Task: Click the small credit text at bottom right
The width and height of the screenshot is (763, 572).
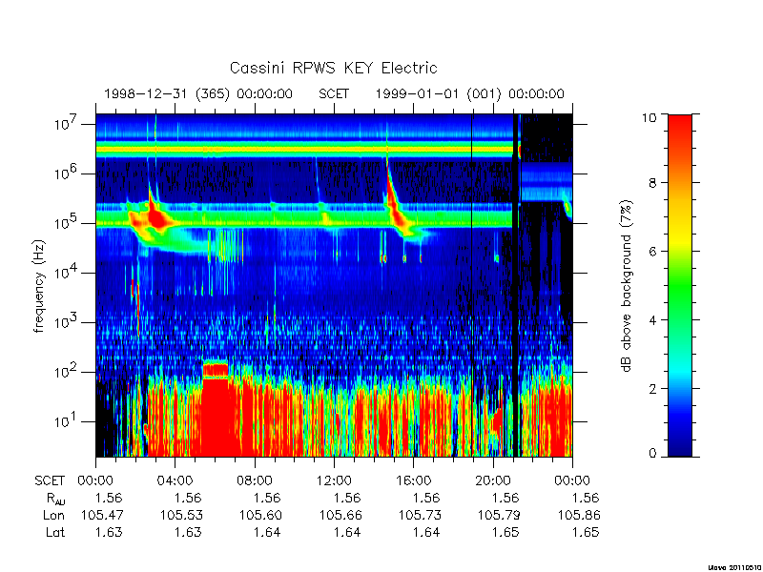Action: (x=734, y=567)
